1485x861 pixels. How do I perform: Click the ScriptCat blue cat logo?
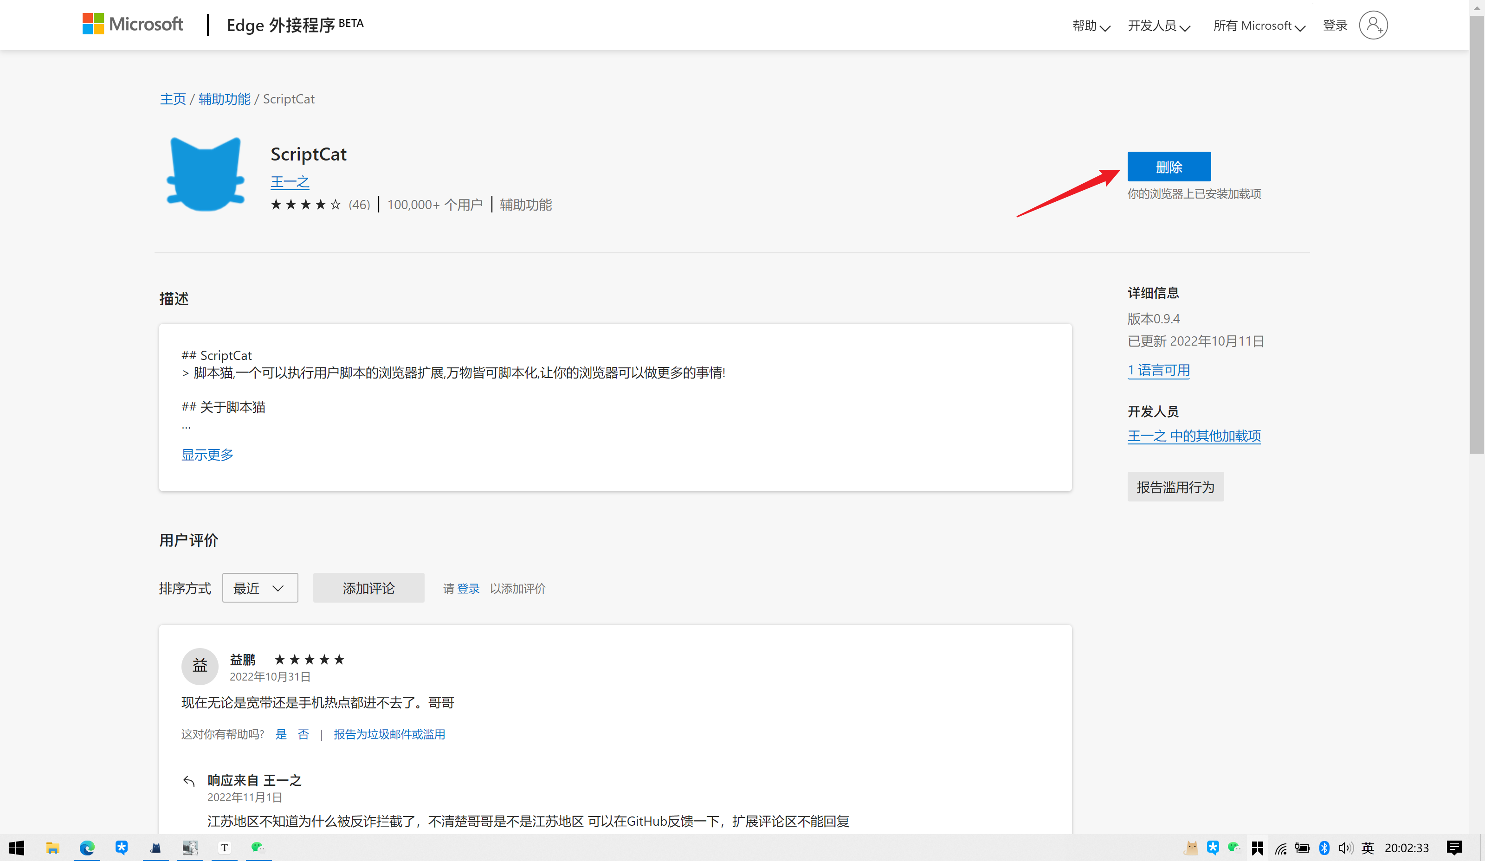[205, 174]
